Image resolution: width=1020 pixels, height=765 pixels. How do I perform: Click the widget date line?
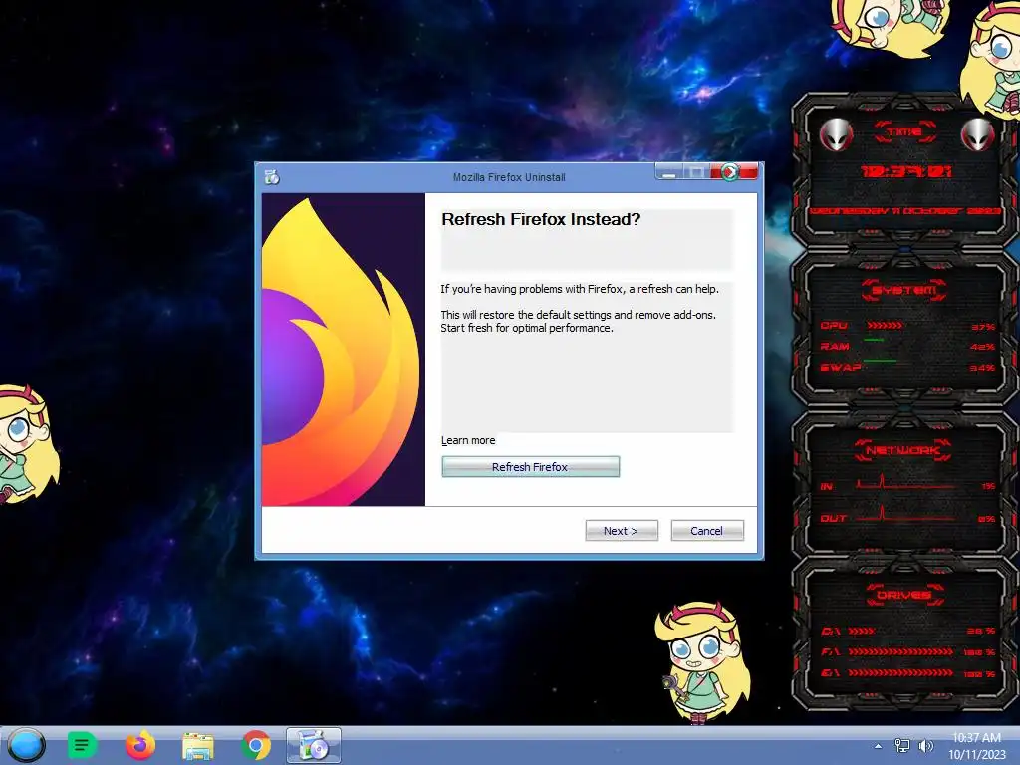905,211
